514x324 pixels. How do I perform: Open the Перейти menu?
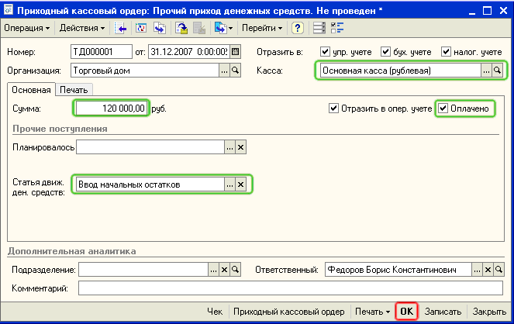[262, 28]
